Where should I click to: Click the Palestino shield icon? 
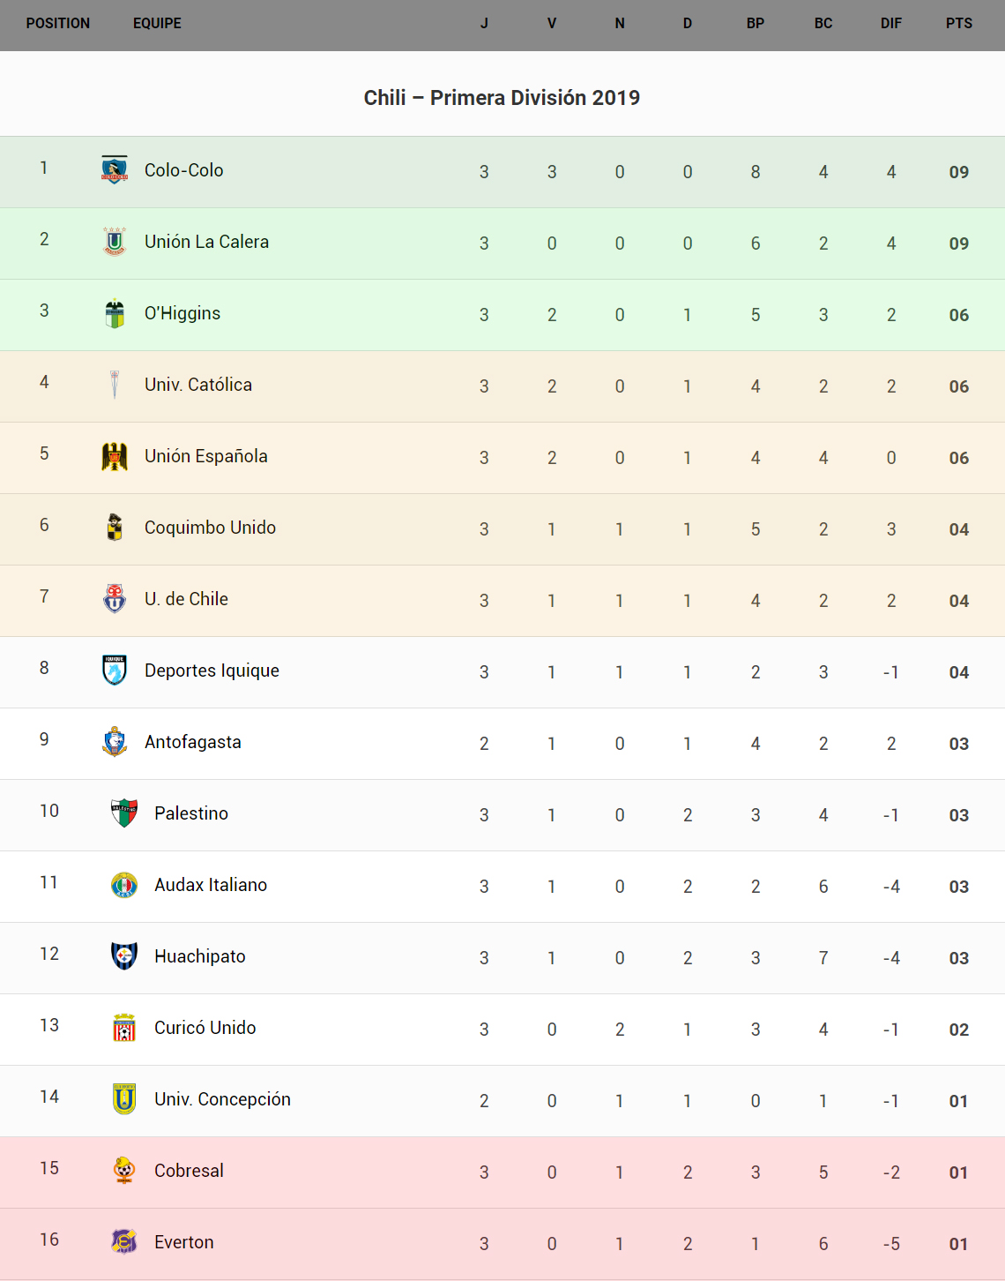click(124, 813)
